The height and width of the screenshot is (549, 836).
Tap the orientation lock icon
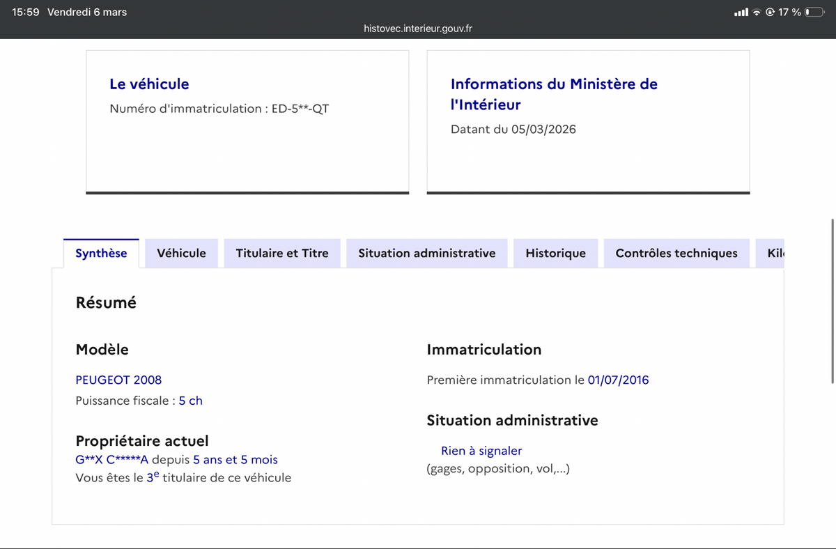pyautogui.click(x=771, y=13)
